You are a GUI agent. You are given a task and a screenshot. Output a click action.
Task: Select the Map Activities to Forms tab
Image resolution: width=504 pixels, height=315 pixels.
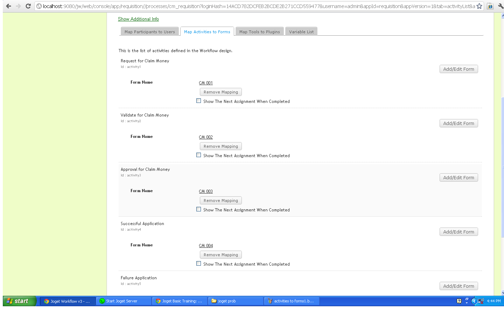click(207, 31)
